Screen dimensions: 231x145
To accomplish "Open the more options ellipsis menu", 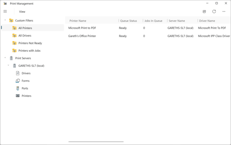I will (x=224, y=12).
